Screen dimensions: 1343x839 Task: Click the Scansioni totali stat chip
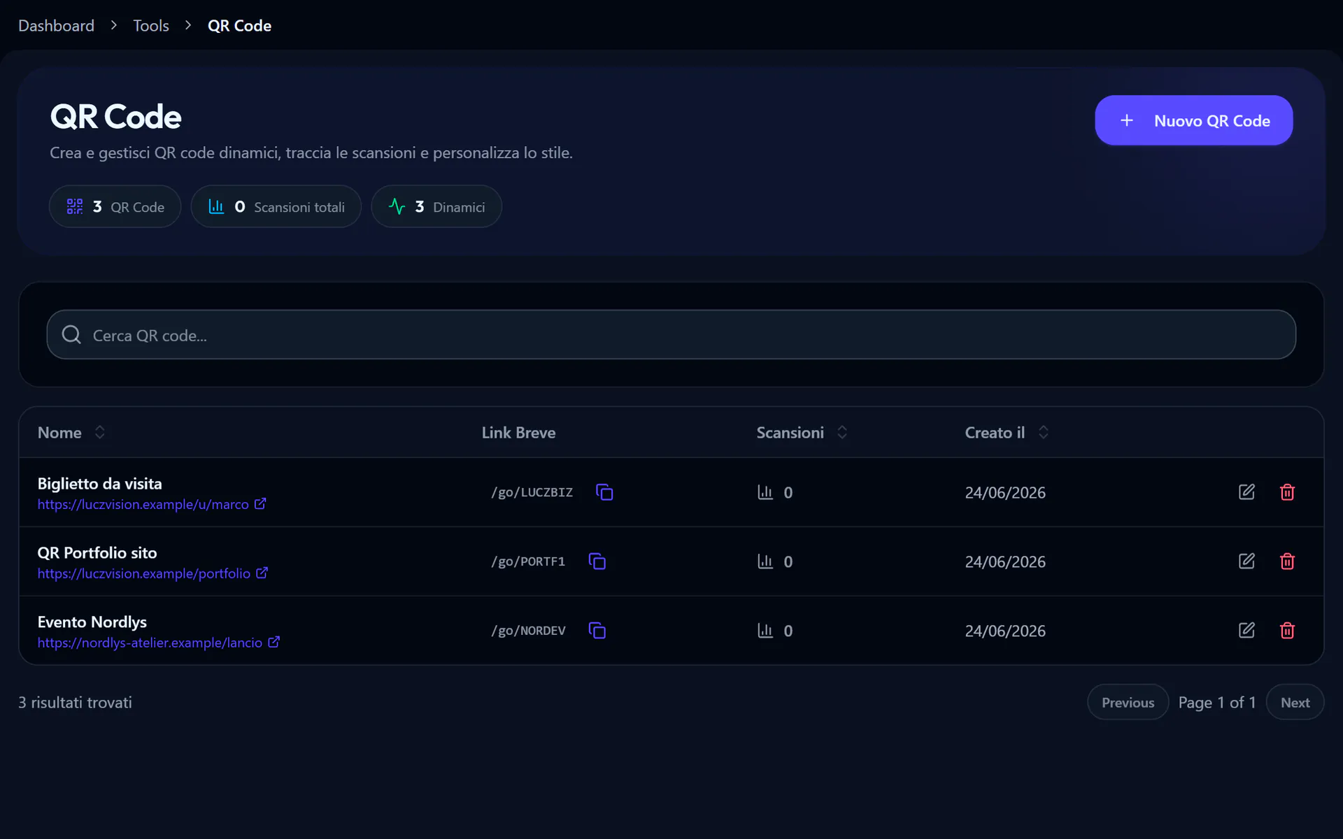(x=276, y=206)
